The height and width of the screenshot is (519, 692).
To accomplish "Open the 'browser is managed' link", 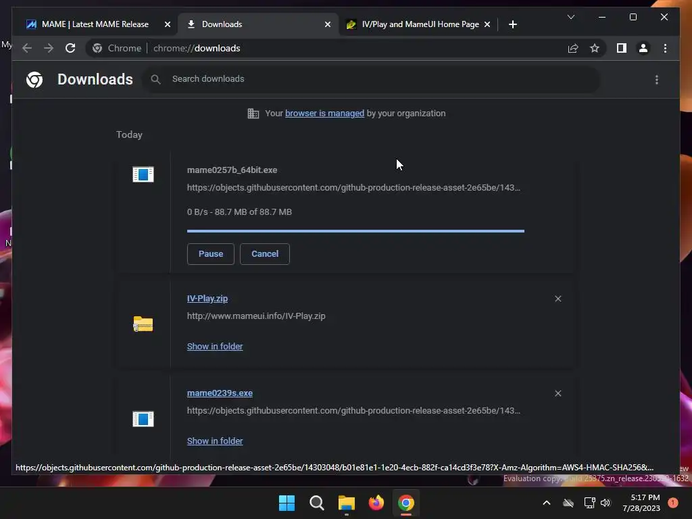I will point(324,114).
